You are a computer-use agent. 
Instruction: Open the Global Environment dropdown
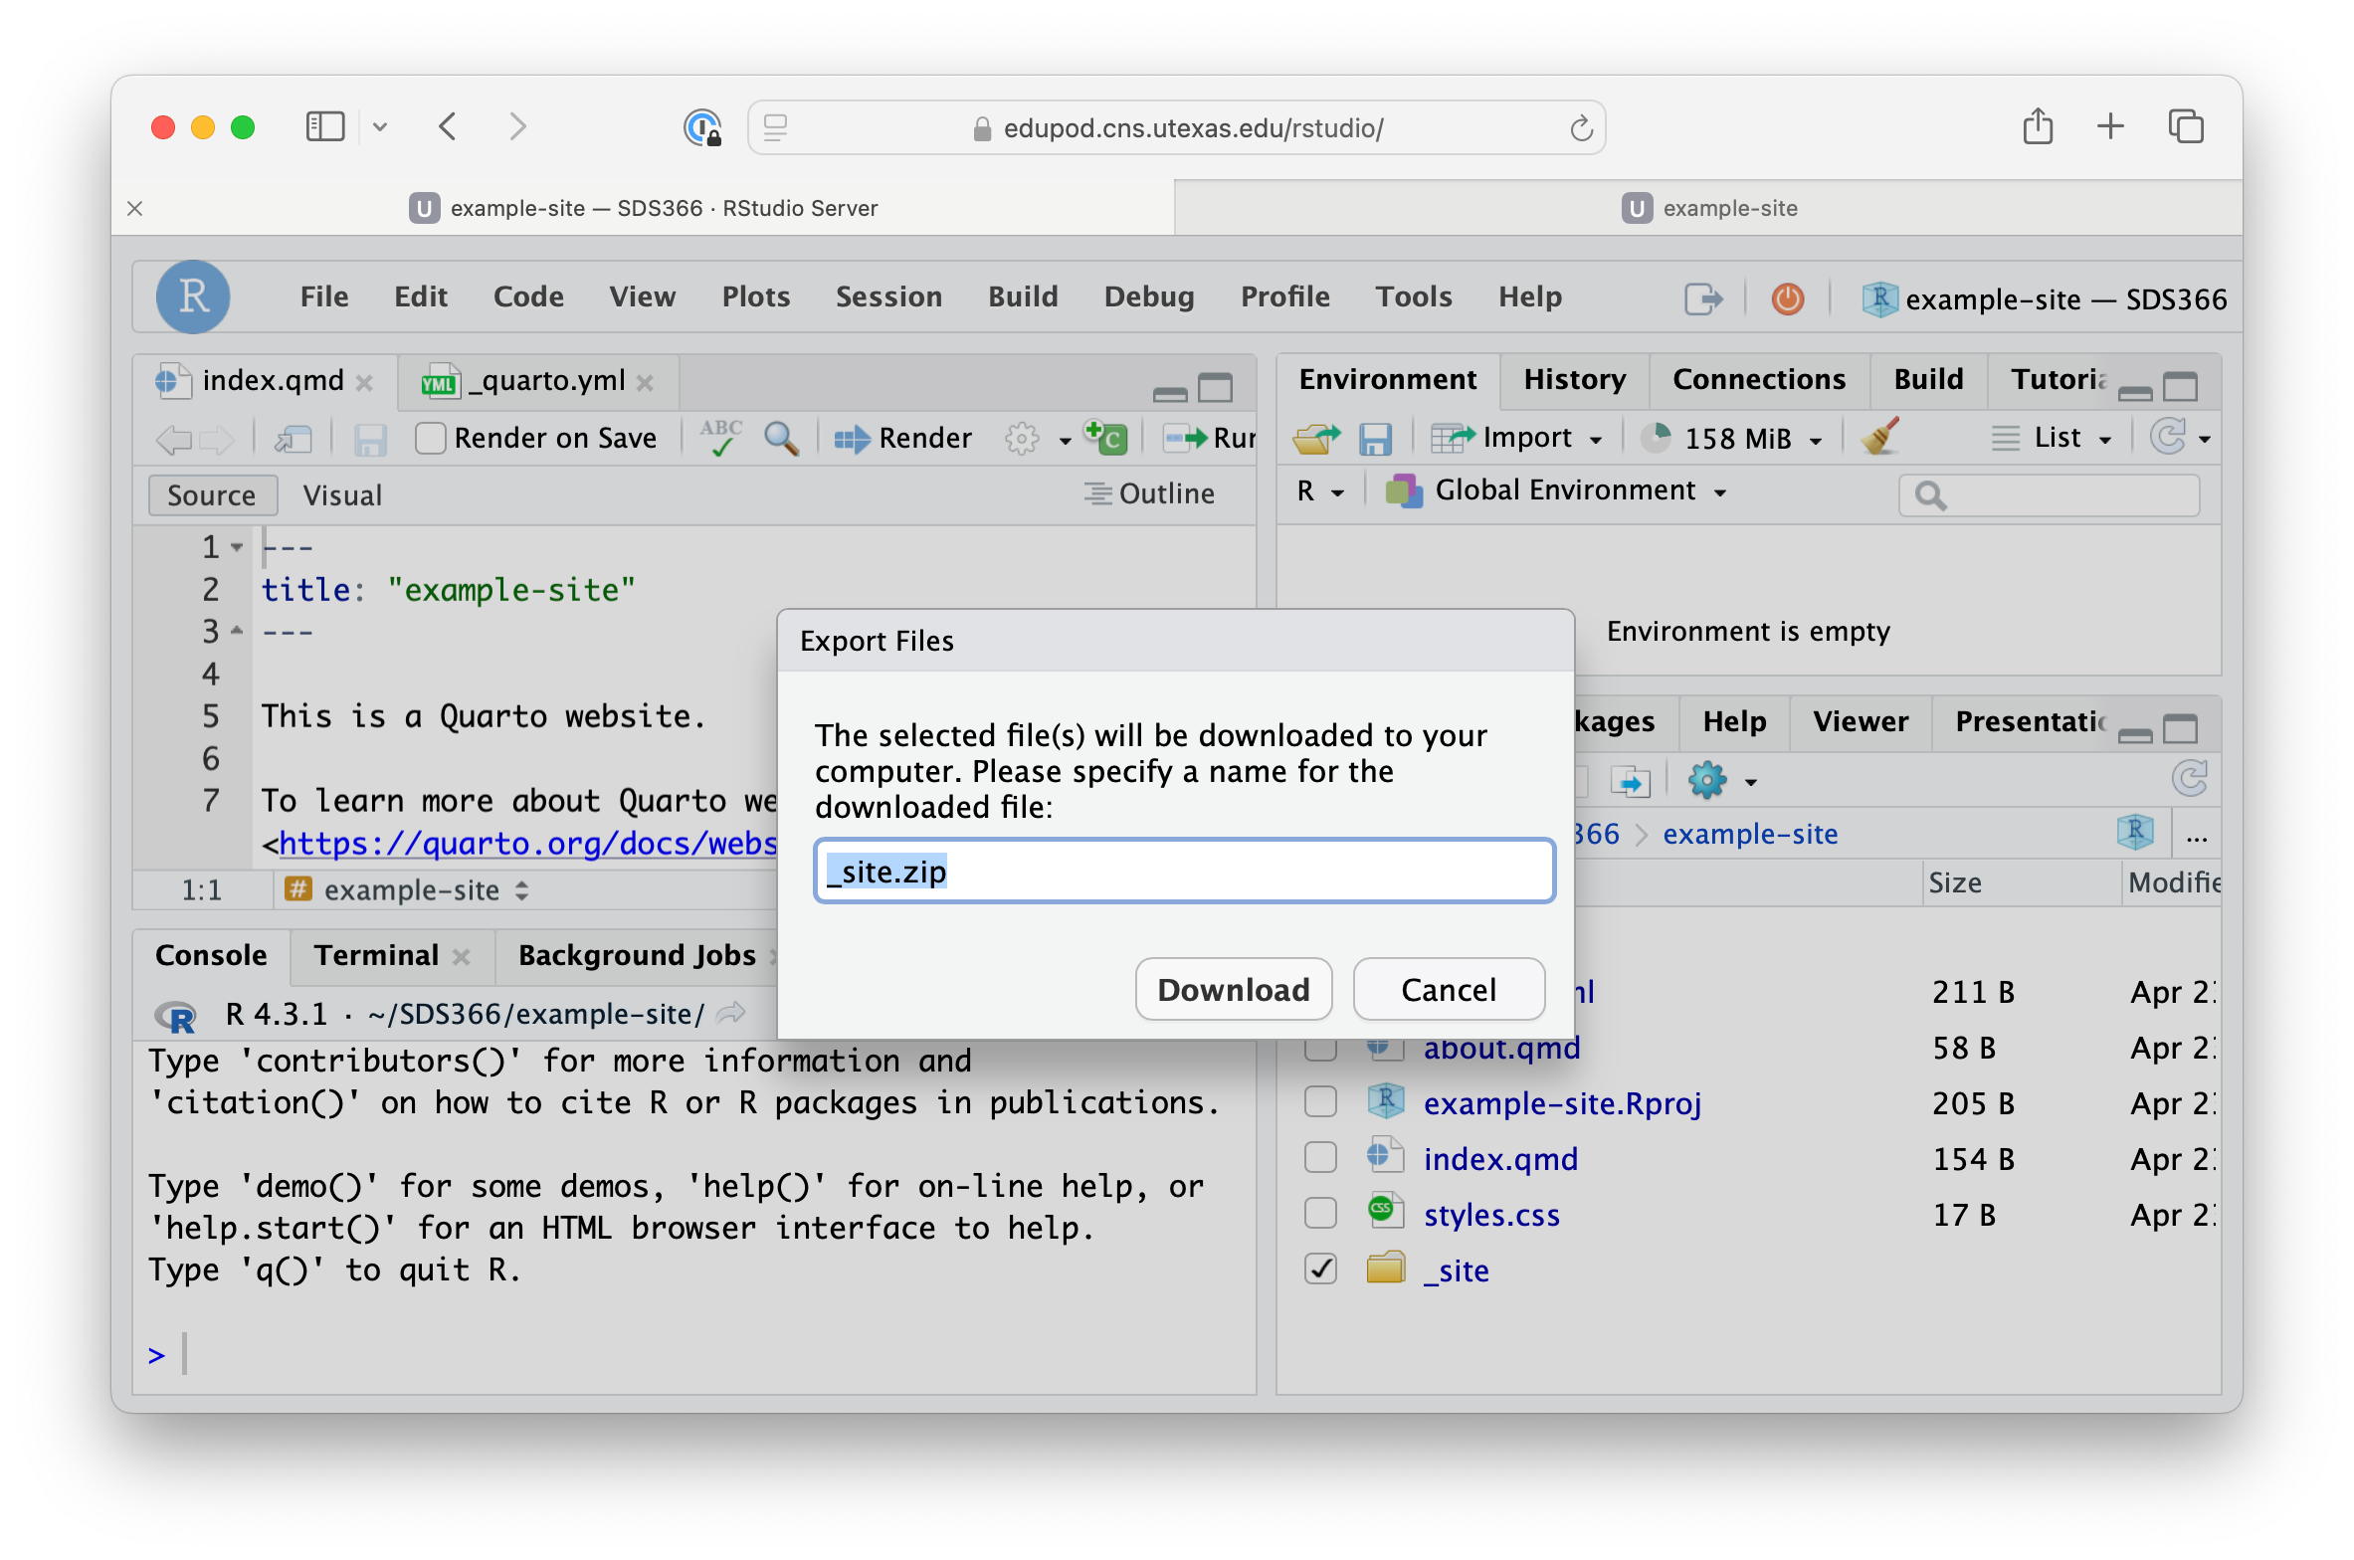coord(1564,490)
